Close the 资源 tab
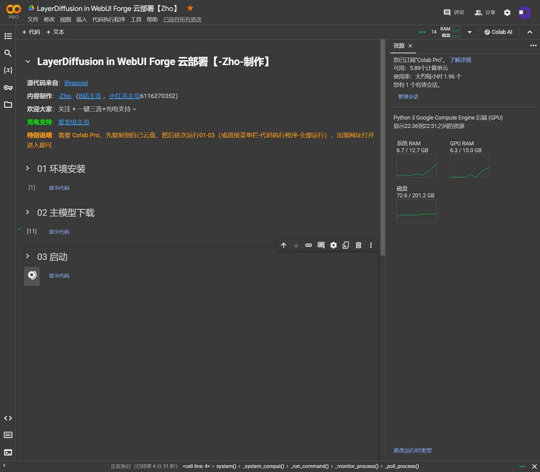 pos(410,46)
